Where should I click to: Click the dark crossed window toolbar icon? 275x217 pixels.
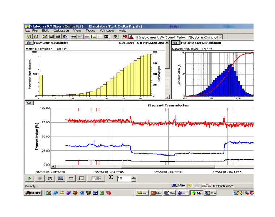107,37
